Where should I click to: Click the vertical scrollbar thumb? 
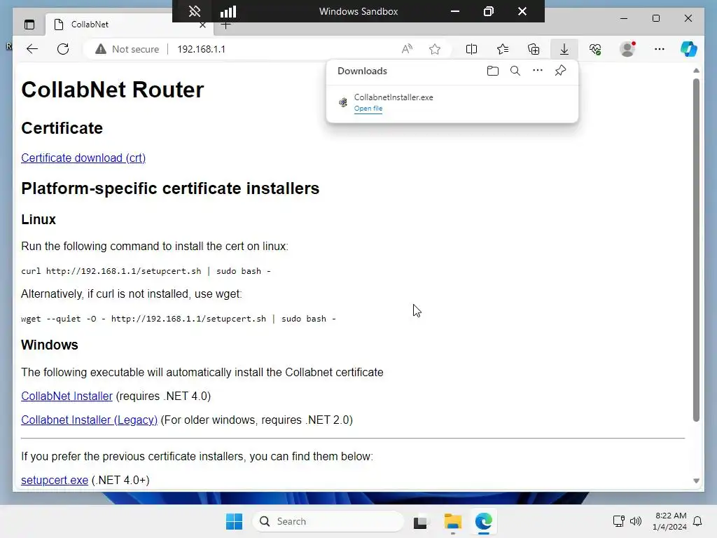pos(696,250)
